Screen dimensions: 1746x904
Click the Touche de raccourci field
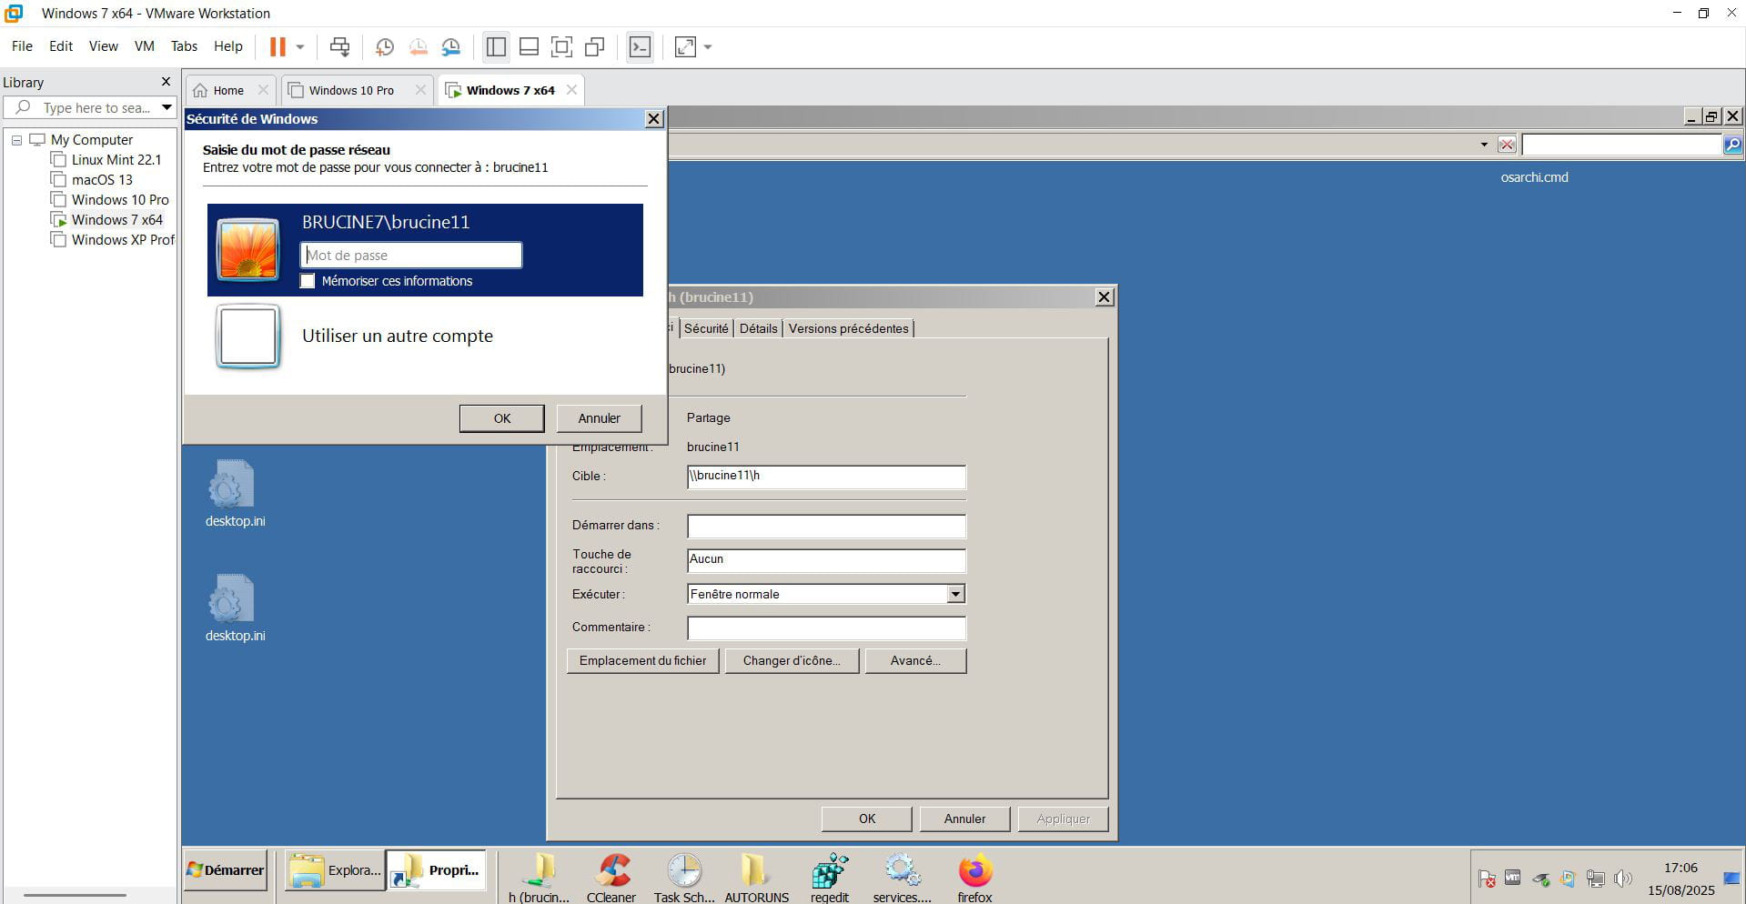pos(826,560)
